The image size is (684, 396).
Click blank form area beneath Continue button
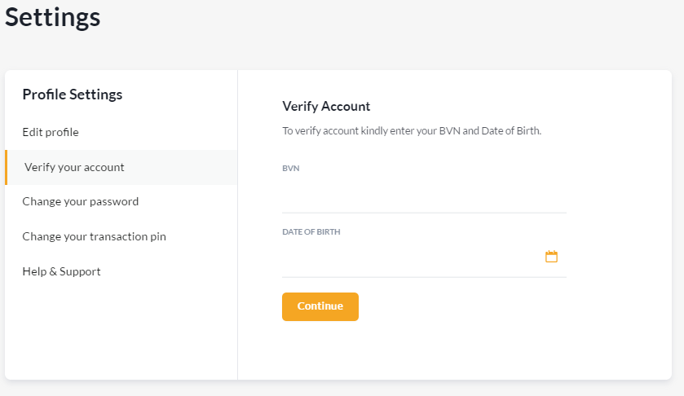(x=424, y=350)
